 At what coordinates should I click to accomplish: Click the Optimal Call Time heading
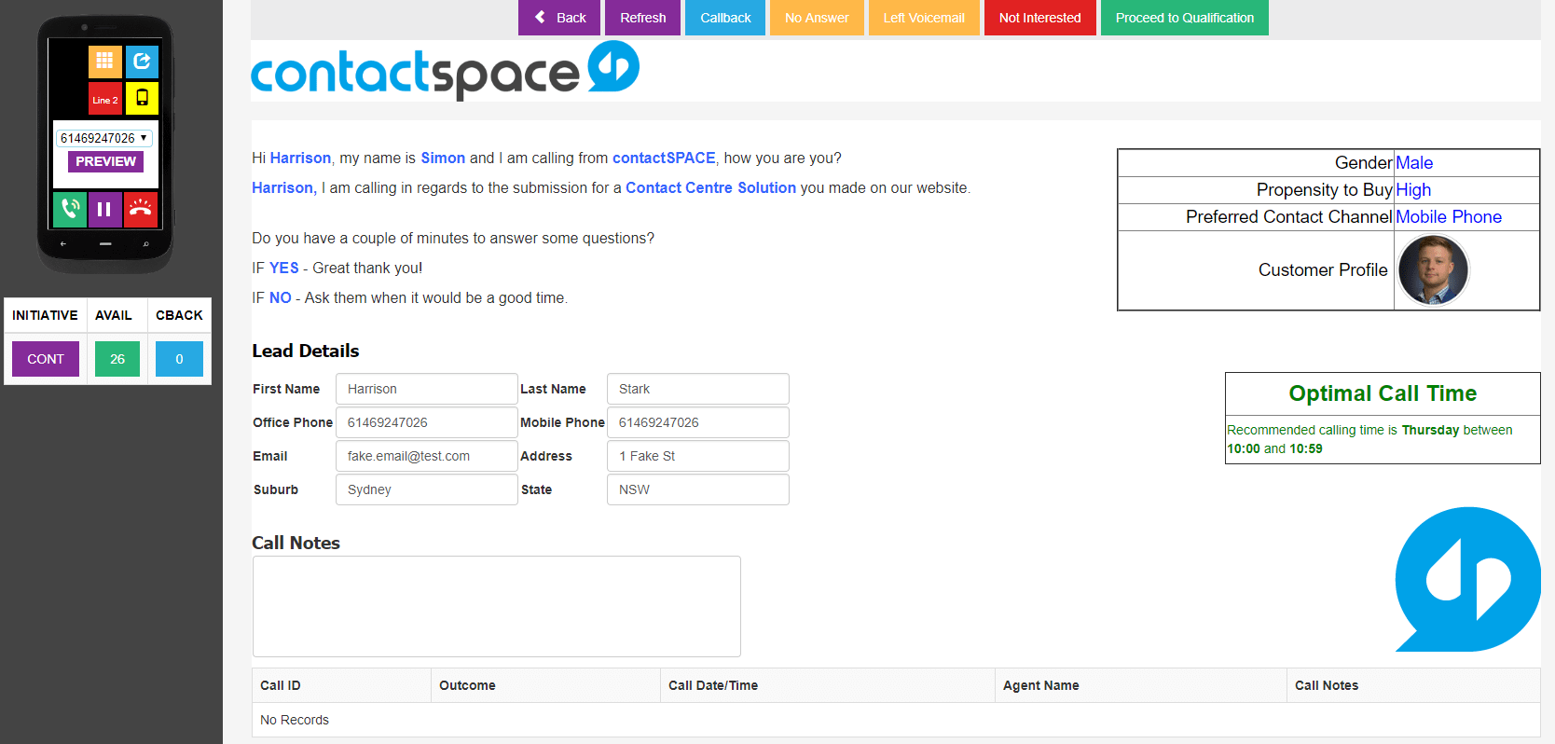click(1383, 393)
